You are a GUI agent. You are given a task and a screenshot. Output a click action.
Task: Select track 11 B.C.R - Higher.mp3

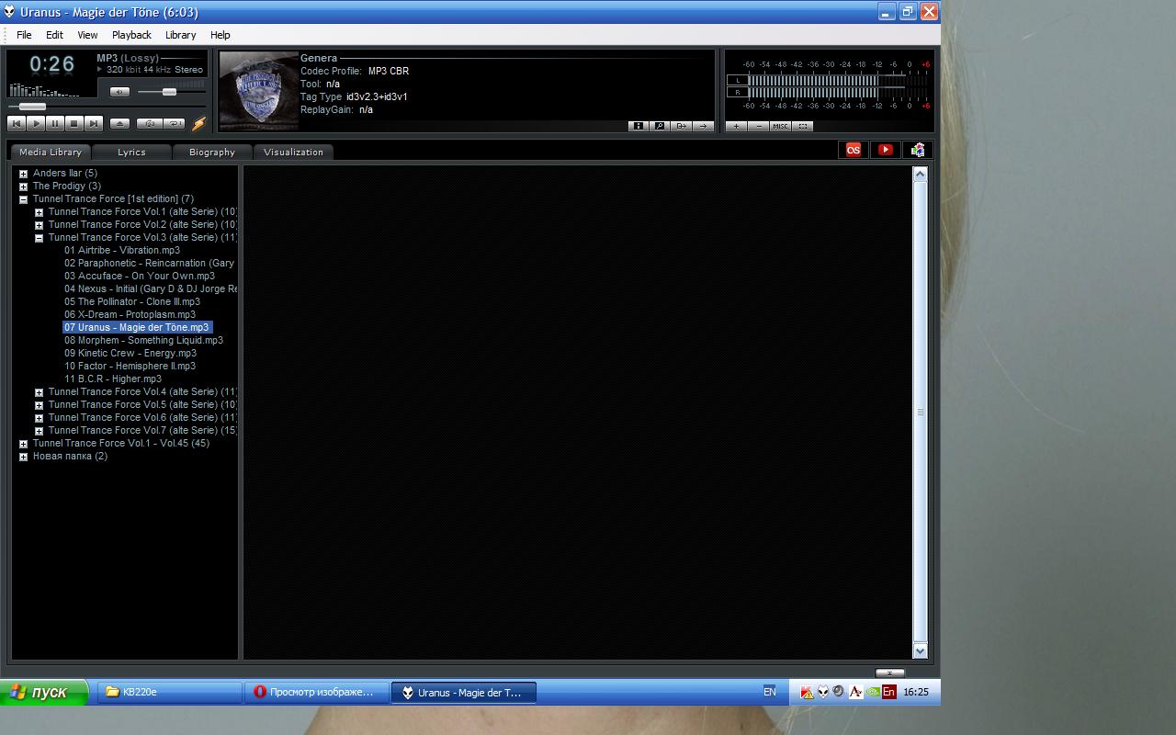point(113,379)
